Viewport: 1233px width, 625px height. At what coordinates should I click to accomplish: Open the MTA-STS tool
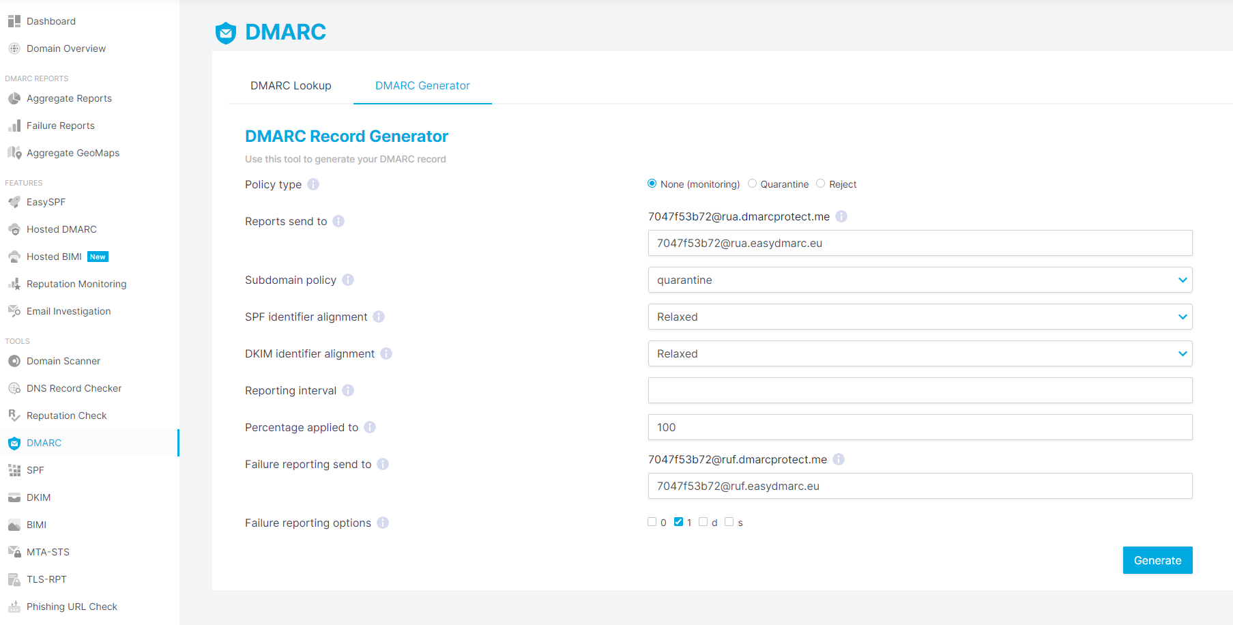(47, 551)
